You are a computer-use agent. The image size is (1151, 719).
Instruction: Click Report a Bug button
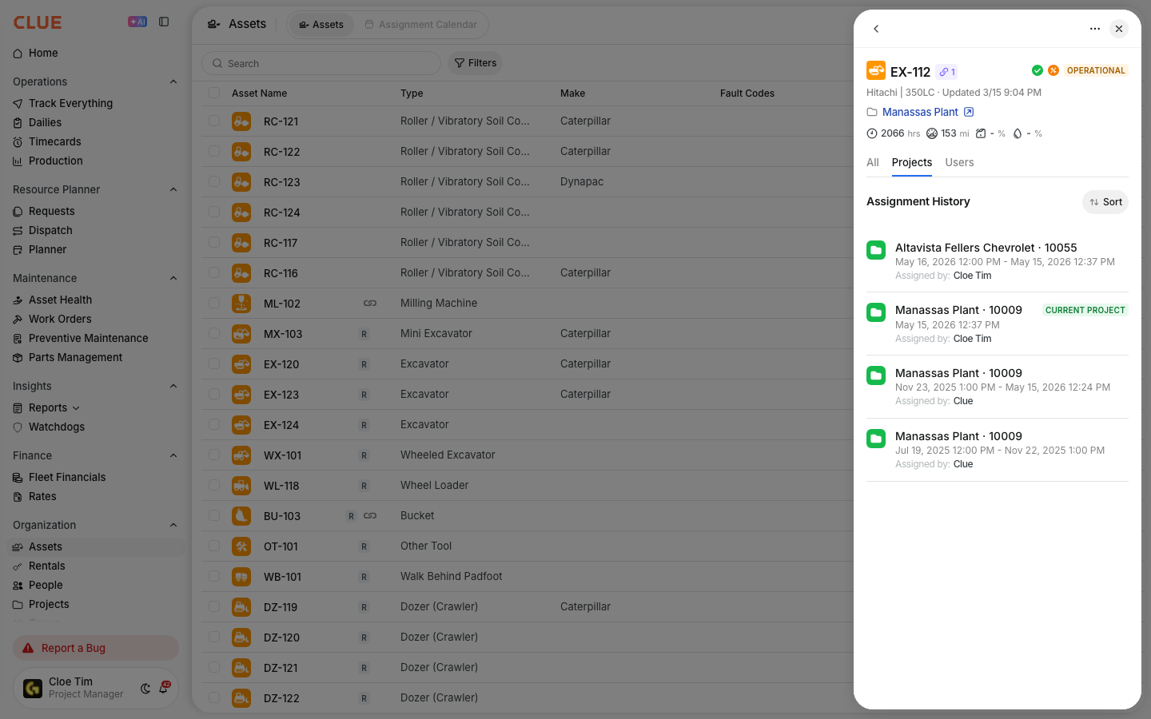[96, 648]
